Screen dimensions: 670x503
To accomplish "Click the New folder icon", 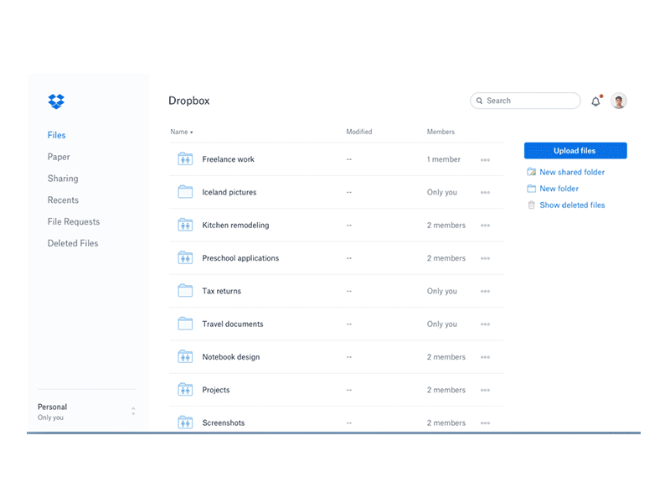I will point(531,189).
